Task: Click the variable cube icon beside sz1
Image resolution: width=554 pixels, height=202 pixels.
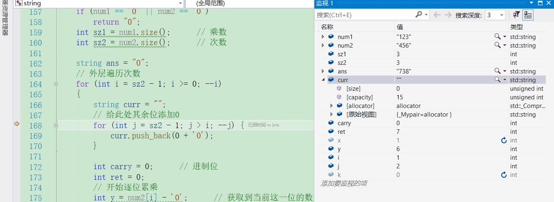Action: (331, 54)
